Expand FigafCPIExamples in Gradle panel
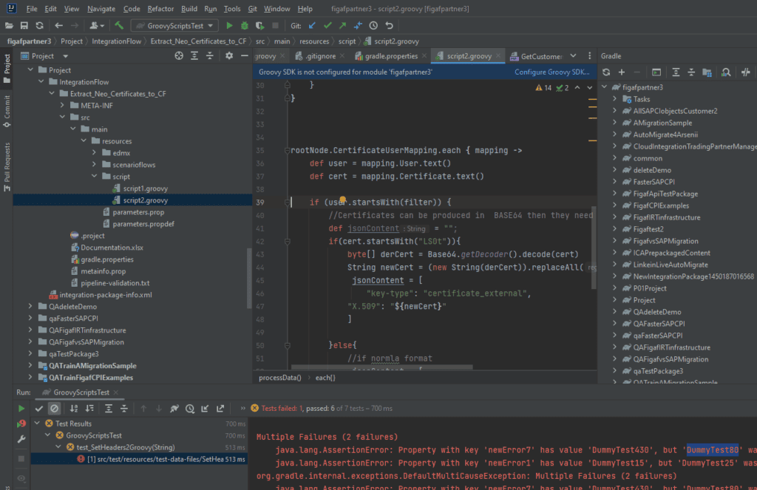The image size is (757, 490). point(615,205)
